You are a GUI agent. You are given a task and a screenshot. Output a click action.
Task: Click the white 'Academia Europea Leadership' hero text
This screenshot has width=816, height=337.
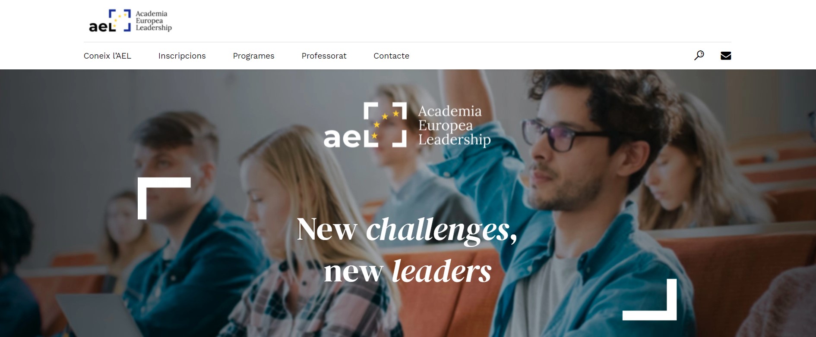[x=454, y=125]
